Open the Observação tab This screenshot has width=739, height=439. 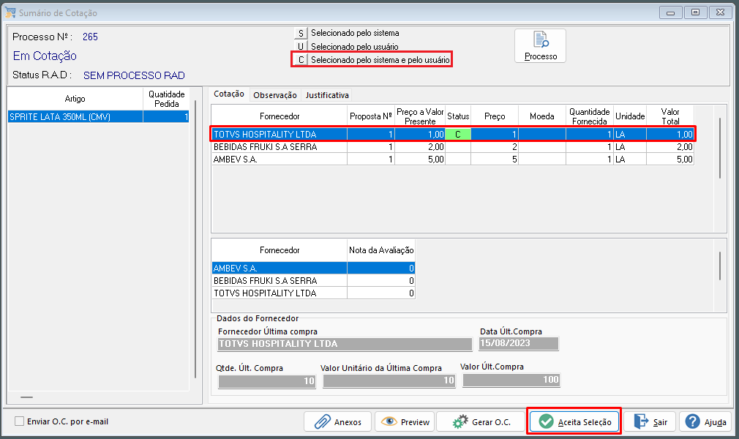coord(275,95)
